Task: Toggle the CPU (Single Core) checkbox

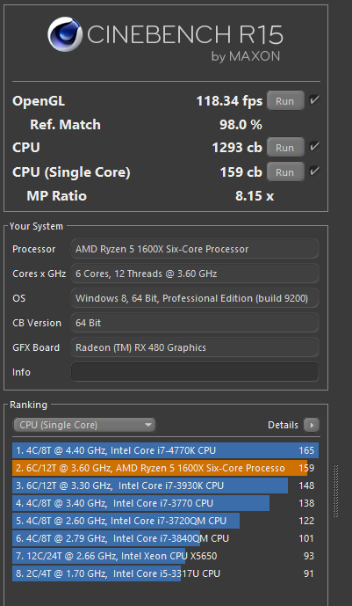Action: [x=314, y=172]
